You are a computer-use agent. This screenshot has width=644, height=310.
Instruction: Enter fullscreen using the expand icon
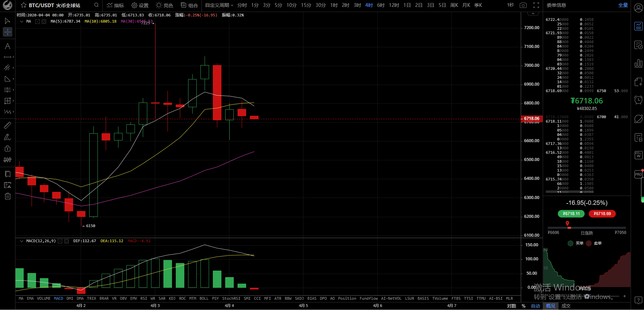click(536, 5)
